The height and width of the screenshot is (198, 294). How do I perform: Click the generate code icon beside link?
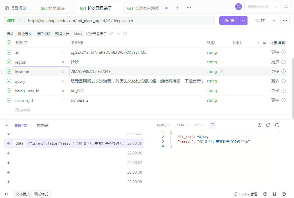[118, 34]
